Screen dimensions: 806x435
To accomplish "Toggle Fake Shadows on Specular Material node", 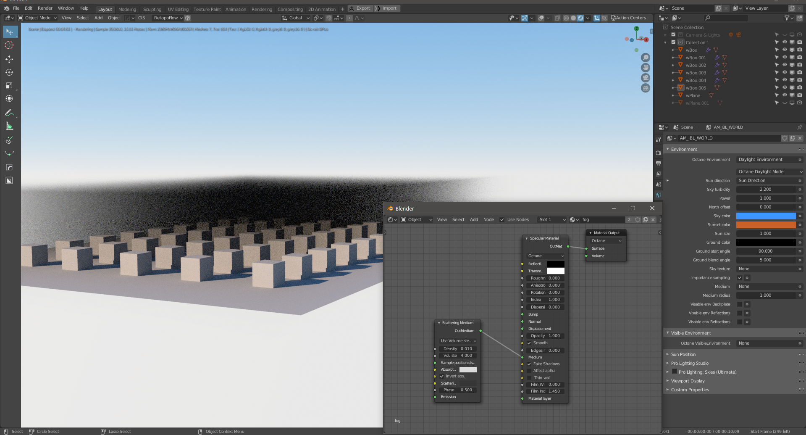I will coord(529,364).
